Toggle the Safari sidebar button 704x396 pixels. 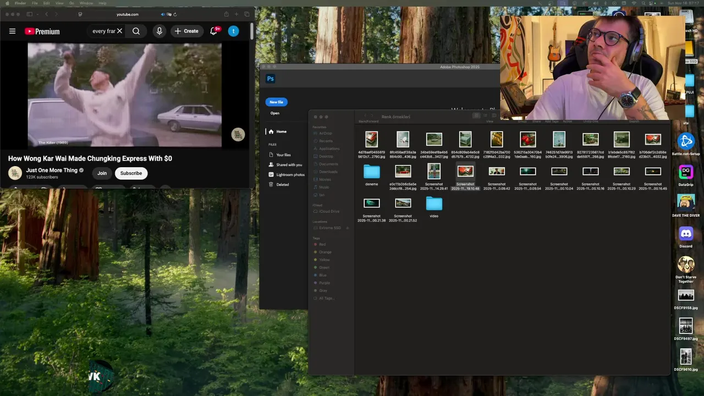(x=29, y=14)
